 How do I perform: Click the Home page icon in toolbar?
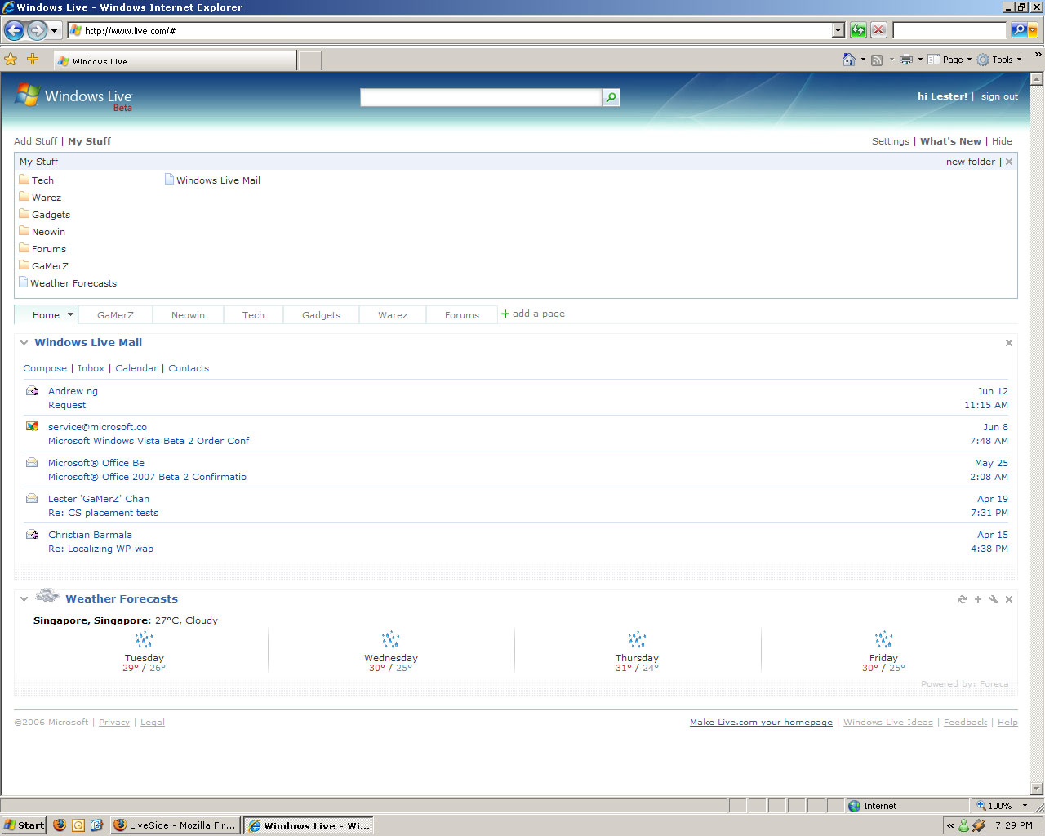[849, 59]
